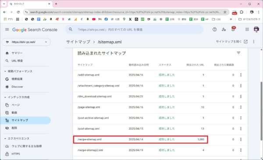The height and width of the screenshot is (160, 263).
Task: Open the すべてのブックマーク folder
Action: (249, 19)
